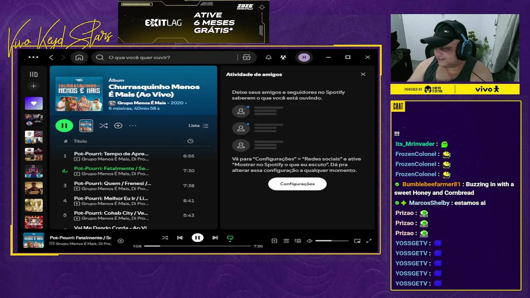Go back with the left arrow
The height and width of the screenshot is (298, 530).
[x=51, y=57]
